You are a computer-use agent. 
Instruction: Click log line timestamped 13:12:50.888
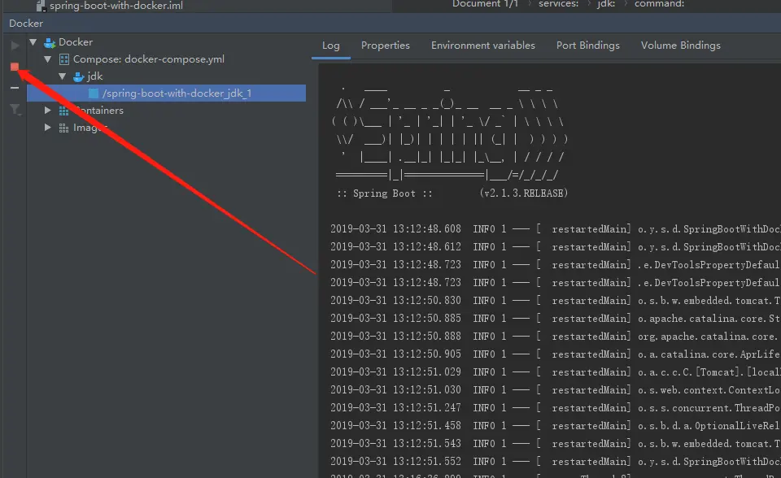click(x=556, y=337)
